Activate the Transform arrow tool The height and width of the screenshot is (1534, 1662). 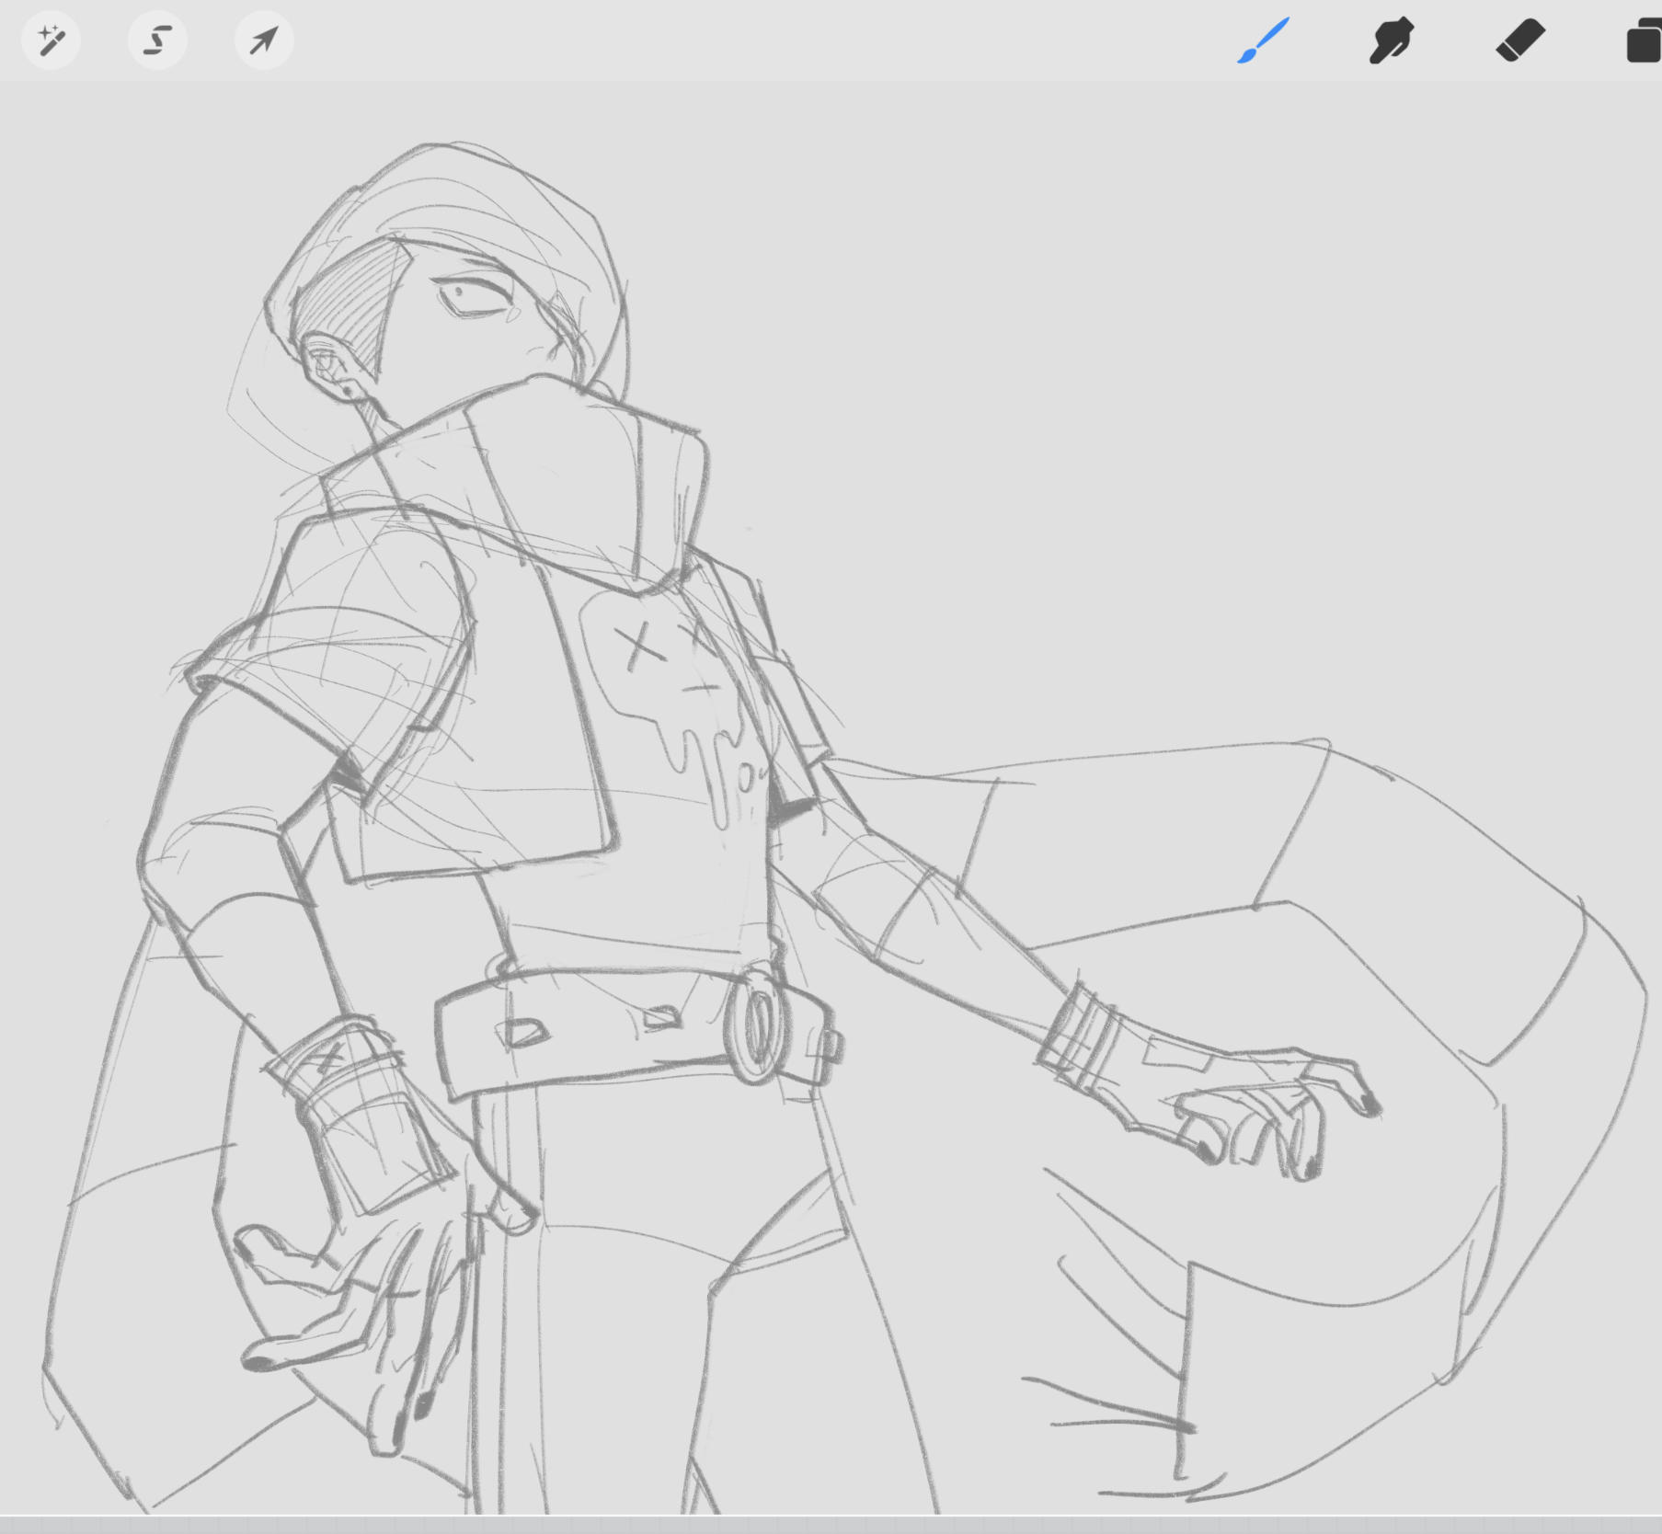coord(264,40)
